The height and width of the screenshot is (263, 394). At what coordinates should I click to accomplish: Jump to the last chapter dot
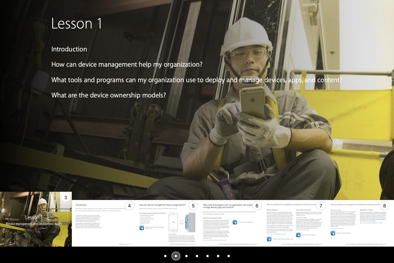(x=228, y=256)
